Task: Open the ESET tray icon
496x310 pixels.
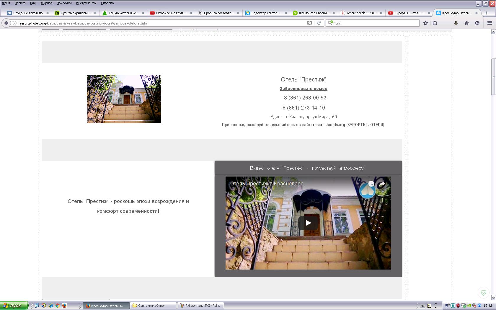Action: 453,306
